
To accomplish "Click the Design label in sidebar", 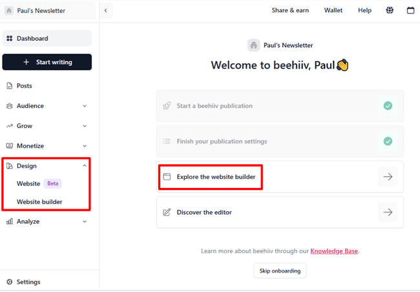I will coord(26,166).
